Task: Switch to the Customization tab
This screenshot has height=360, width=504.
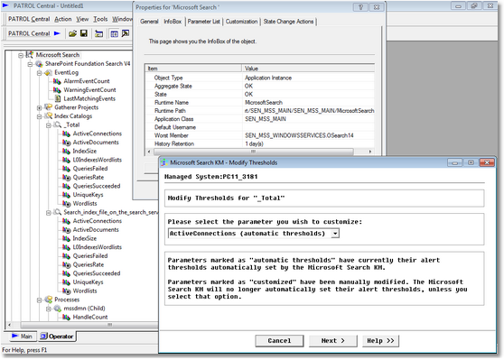Action: (241, 22)
